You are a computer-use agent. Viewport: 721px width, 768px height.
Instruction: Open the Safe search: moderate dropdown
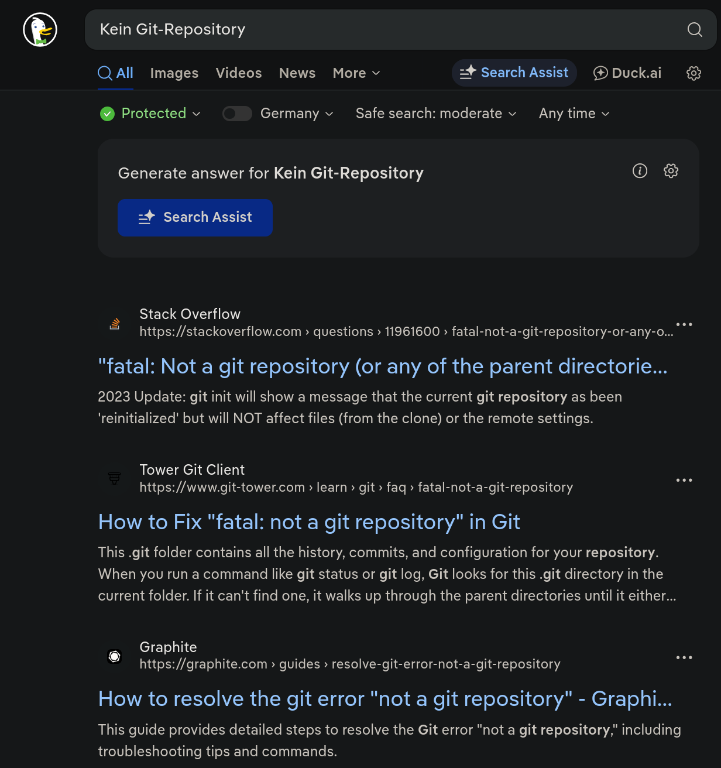click(436, 114)
